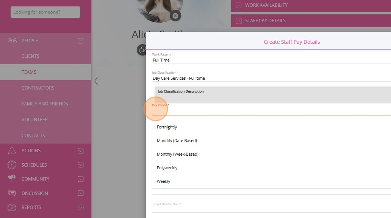
Task: Open Teams in sidebar
Action: [x=45, y=72]
